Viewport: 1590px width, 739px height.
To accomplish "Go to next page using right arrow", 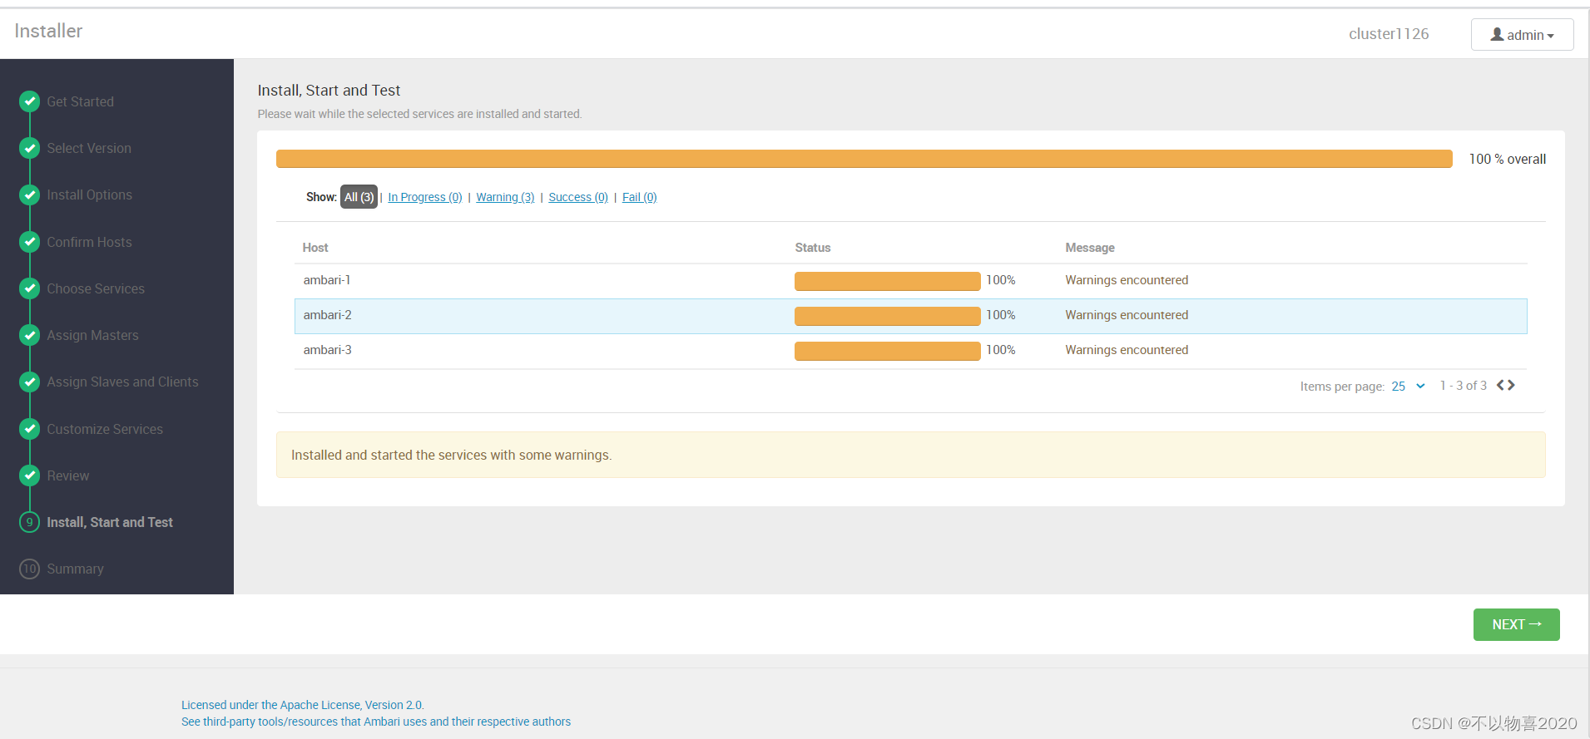I will [1511, 385].
